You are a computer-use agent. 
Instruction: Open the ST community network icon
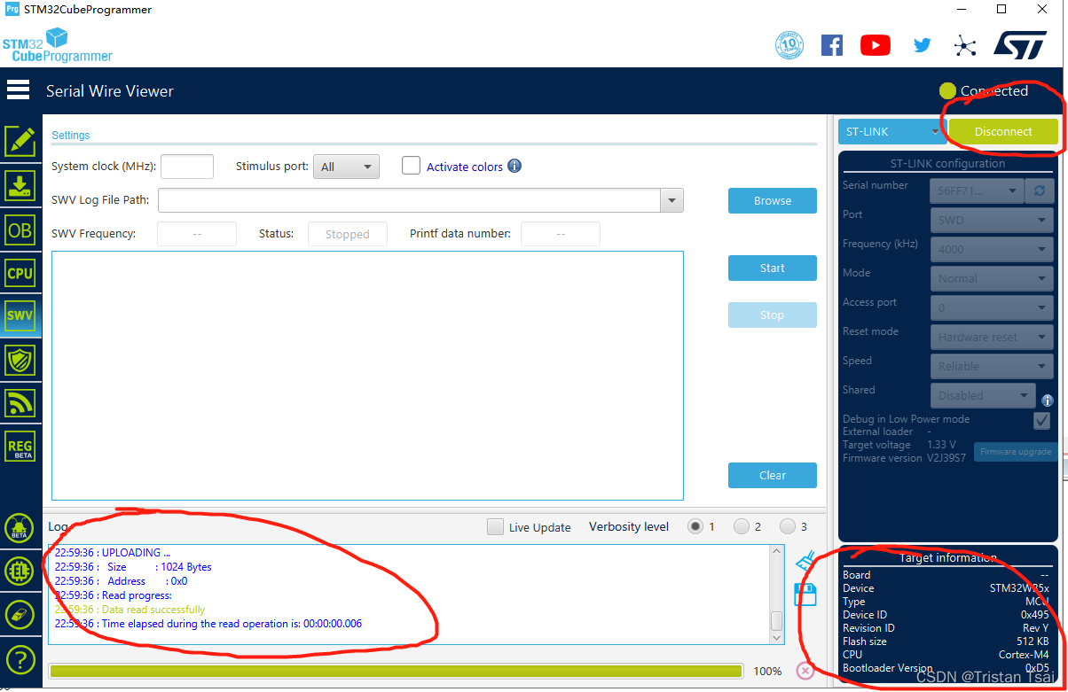point(965,46)
